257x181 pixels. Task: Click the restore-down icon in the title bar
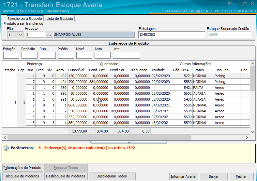pyautogui.click(x=230, y=4)
